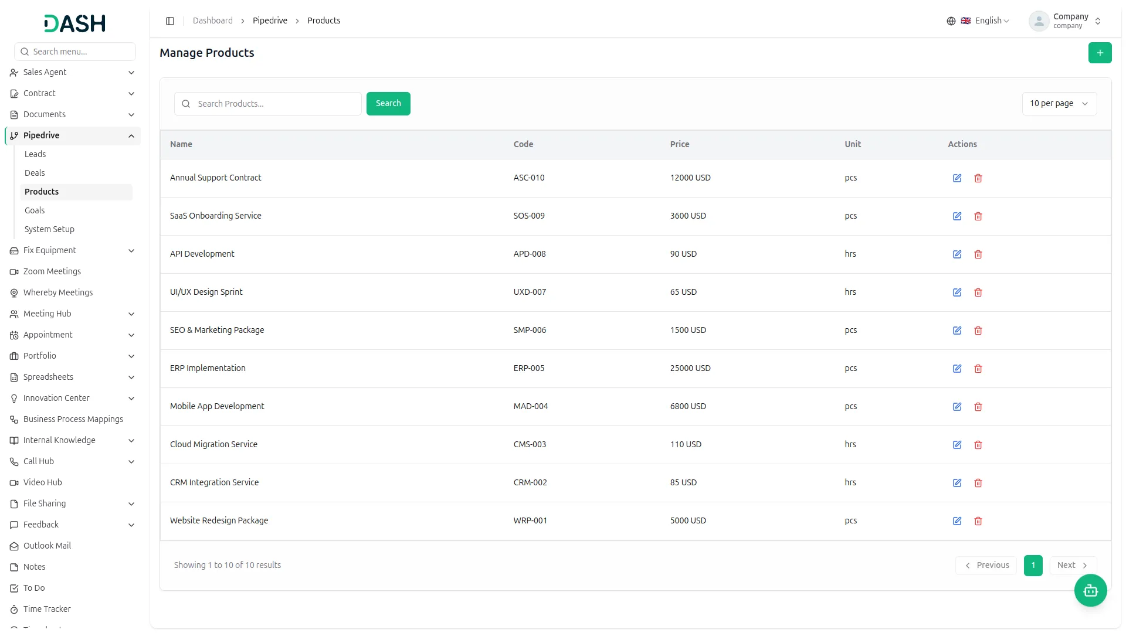Screen dimensions: 1126x633
Task: Open Outlook Mail in sidebar
Action: tap(47, 546)
